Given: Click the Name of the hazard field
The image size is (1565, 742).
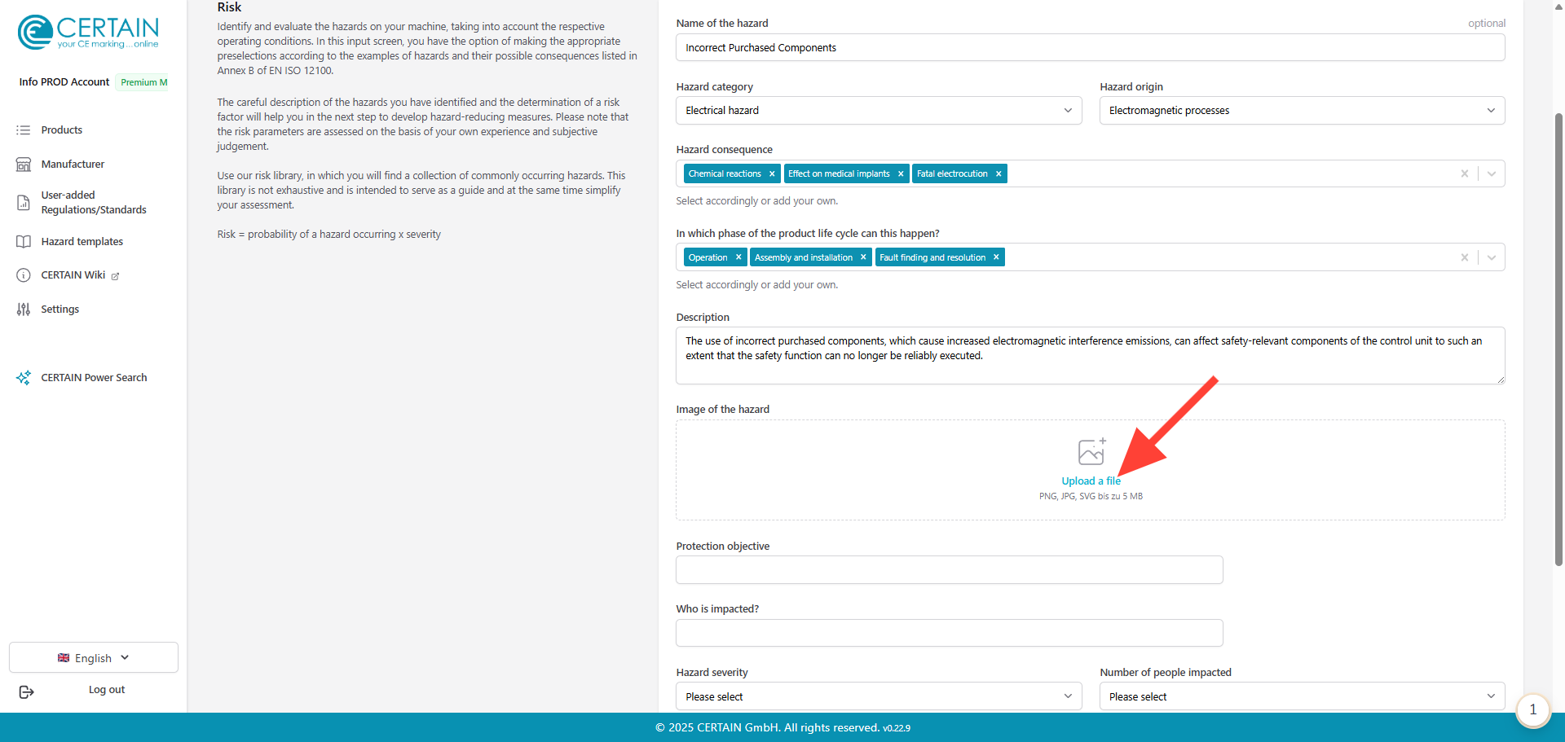Looking at the screenshot, I should click(1091, 48).
